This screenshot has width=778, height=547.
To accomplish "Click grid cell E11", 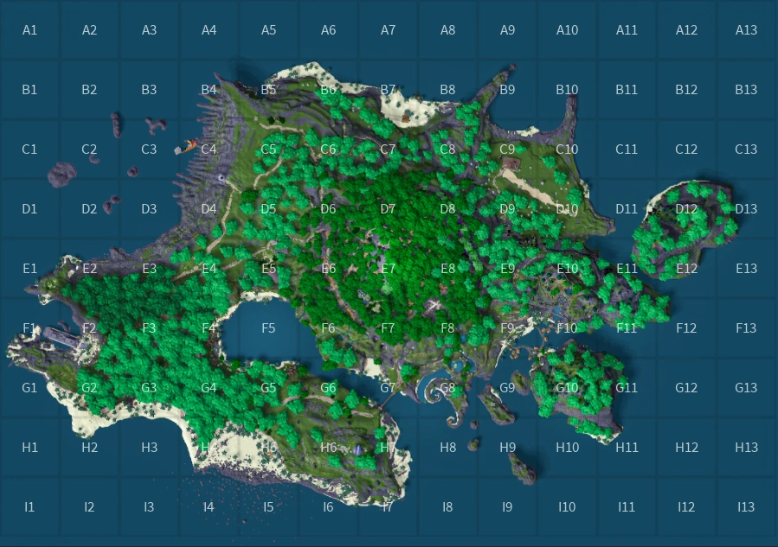I will click(627, 268).
